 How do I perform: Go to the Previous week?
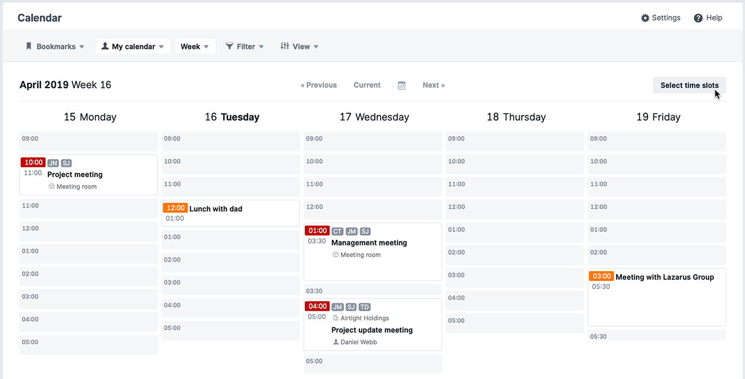[x=319, y=85]
